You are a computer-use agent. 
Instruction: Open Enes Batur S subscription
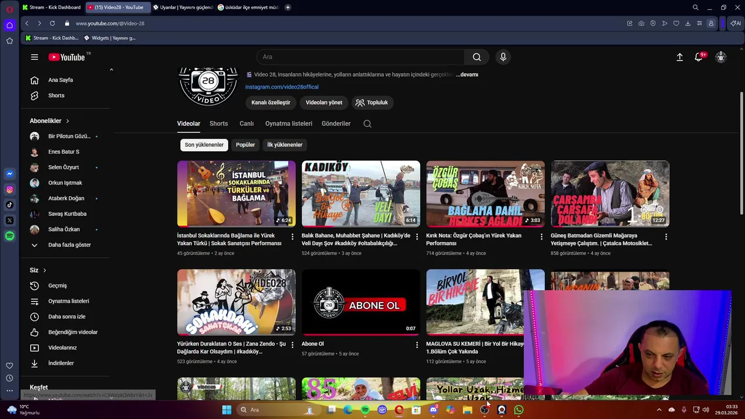click(65, 152)
